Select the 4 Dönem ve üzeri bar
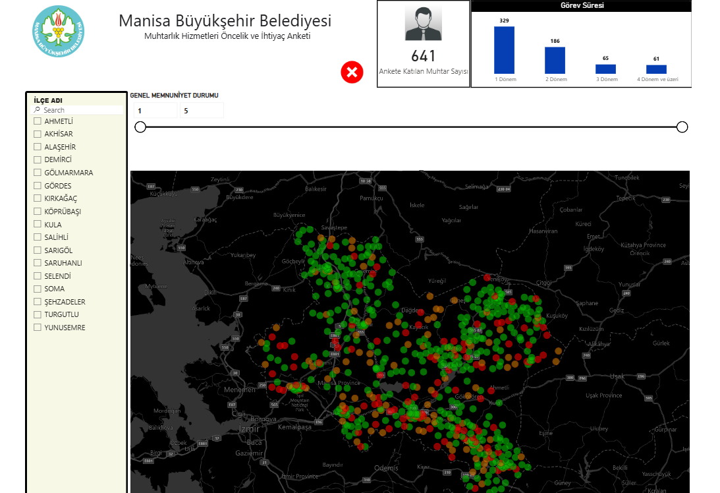The height and width of the screenshot is (493, 720). [x=656, y=69]
